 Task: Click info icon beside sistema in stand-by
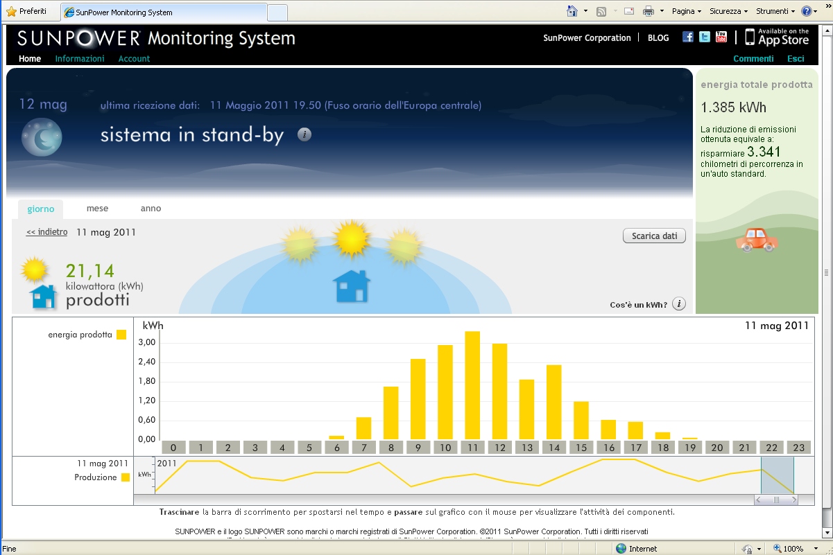pos(304,134)
